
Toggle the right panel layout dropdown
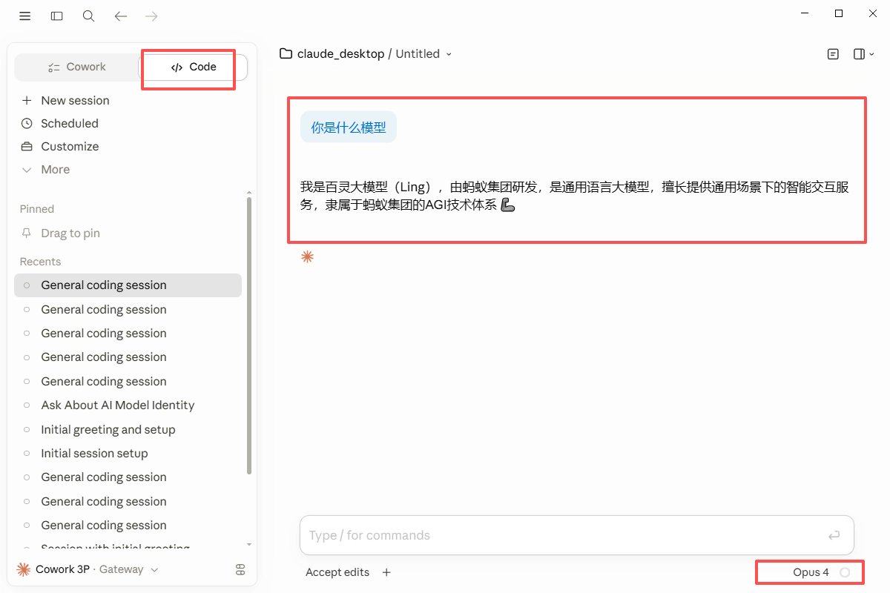[x=864, y=54]
